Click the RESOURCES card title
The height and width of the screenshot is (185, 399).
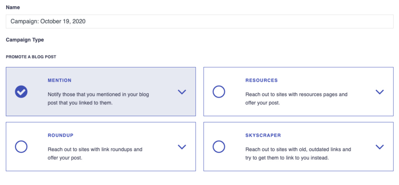[x=261, y=81]
